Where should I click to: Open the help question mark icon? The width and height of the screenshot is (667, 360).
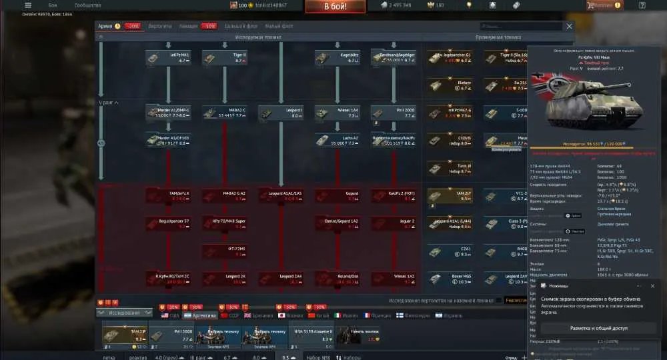(642, 5)
